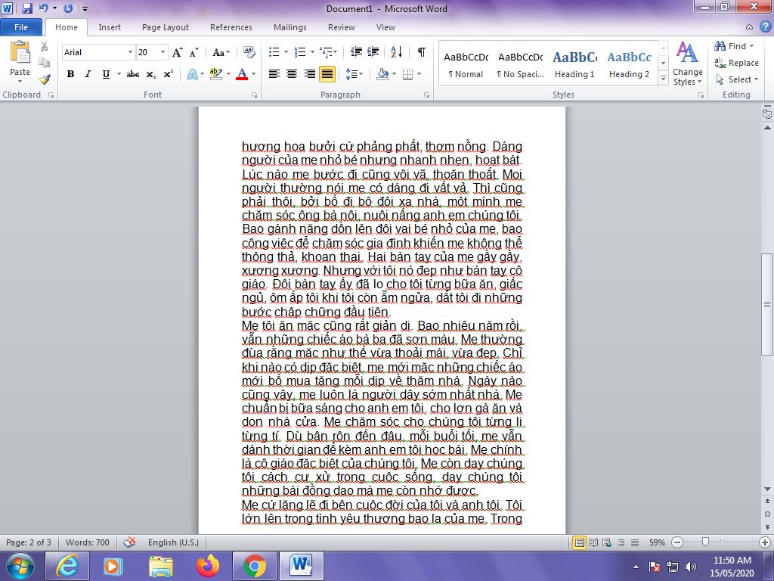Toggle Show/Hide paragraph marks
Screen dimensions: 774x581
click(422, 52)
